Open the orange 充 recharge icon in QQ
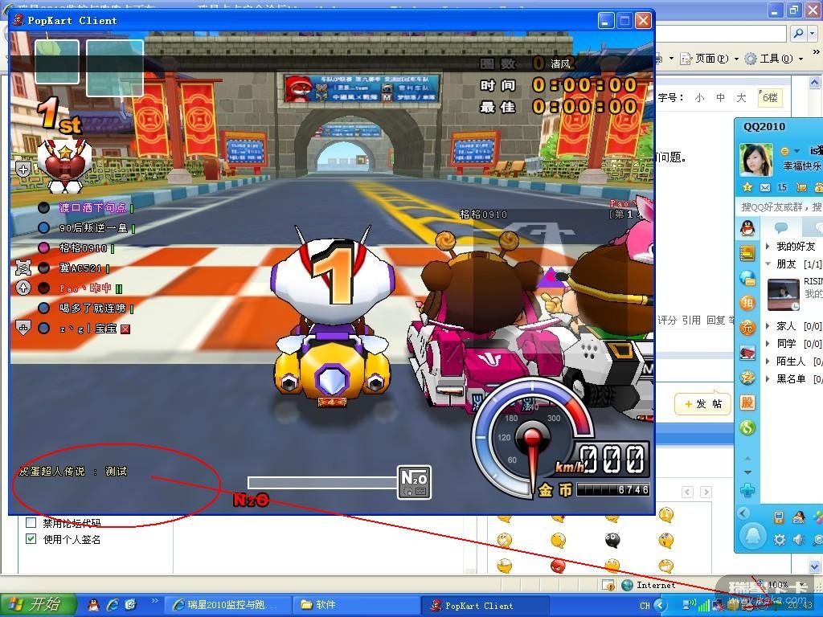The image size is (823, 617). [747, 328]
